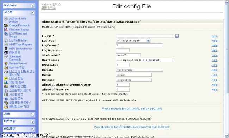This screenshot has height=138, width=229.
Task: Open MIME Type Programs sidebar link
Action: pos(20,44)
